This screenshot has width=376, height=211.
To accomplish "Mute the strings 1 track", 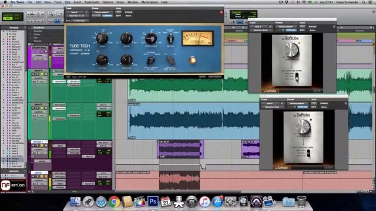I will [46, 145].
